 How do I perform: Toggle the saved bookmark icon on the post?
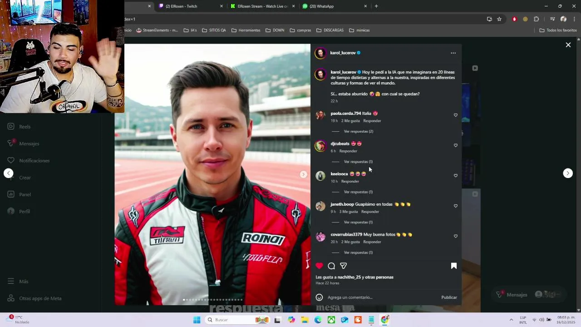click(453, 266)
